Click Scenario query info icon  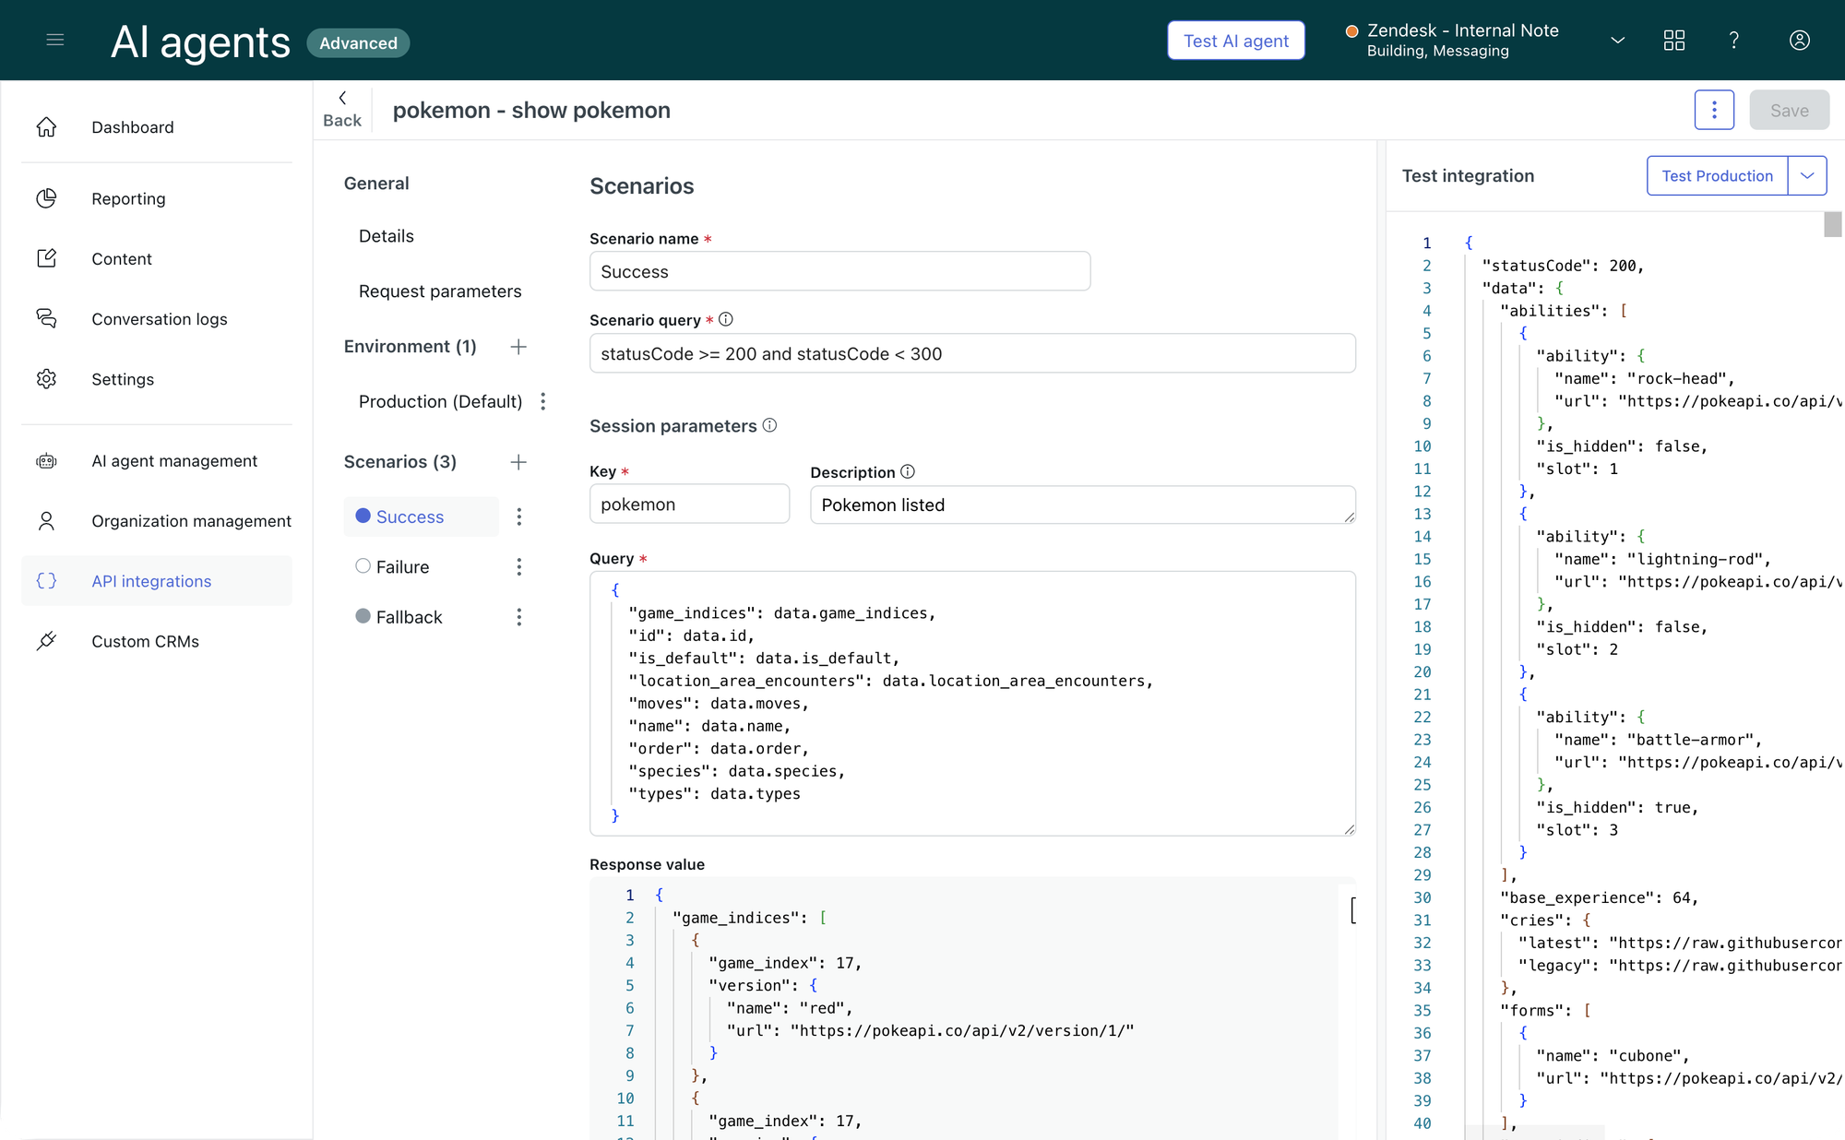pyautogui.click(x=726, y=319)
